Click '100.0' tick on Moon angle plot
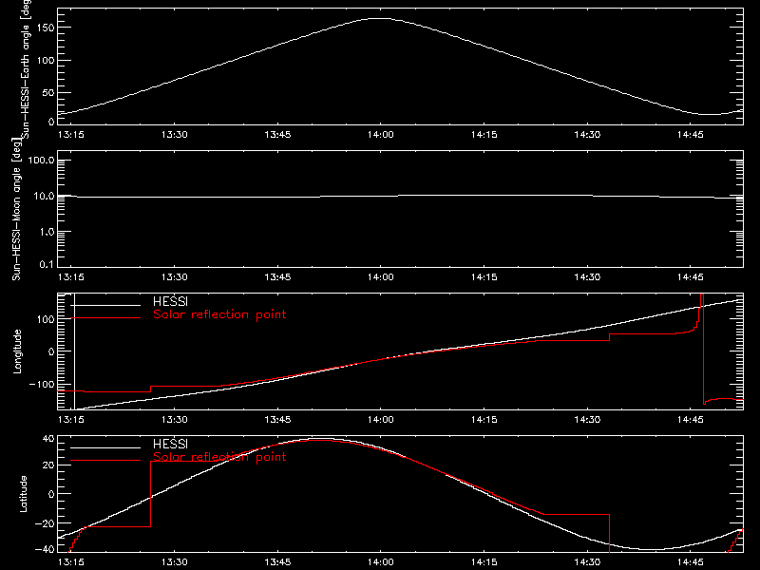 pyautogui.click(x=41, y=161)
